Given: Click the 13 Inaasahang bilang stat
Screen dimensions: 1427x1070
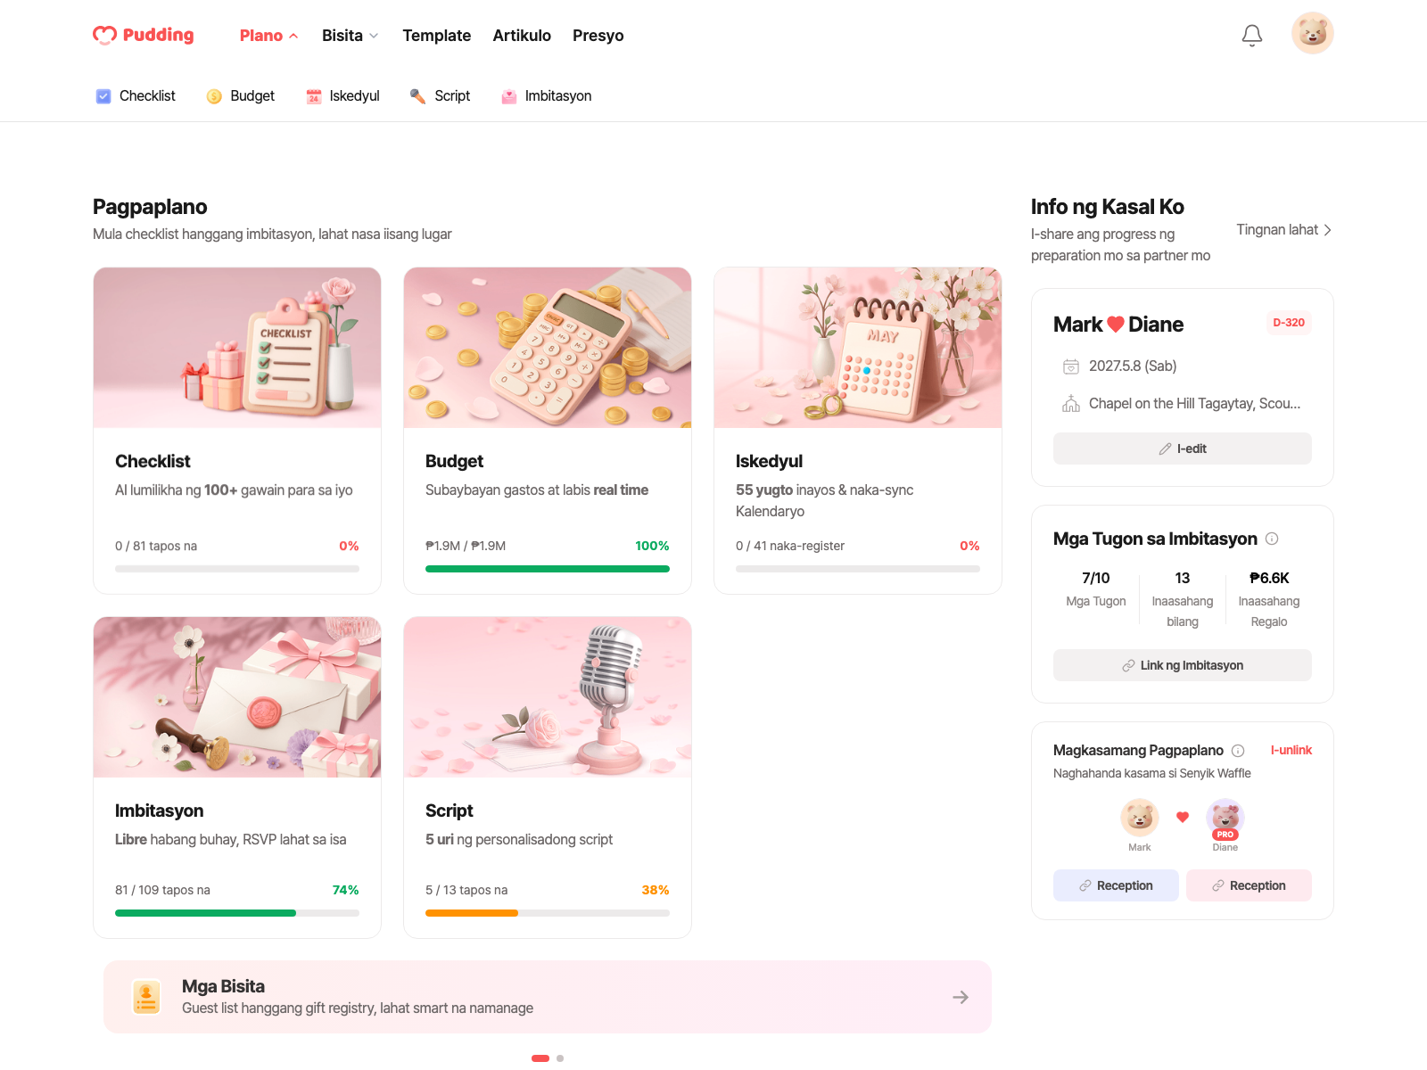Looking at the screenshot, I should click(1183, 599).
